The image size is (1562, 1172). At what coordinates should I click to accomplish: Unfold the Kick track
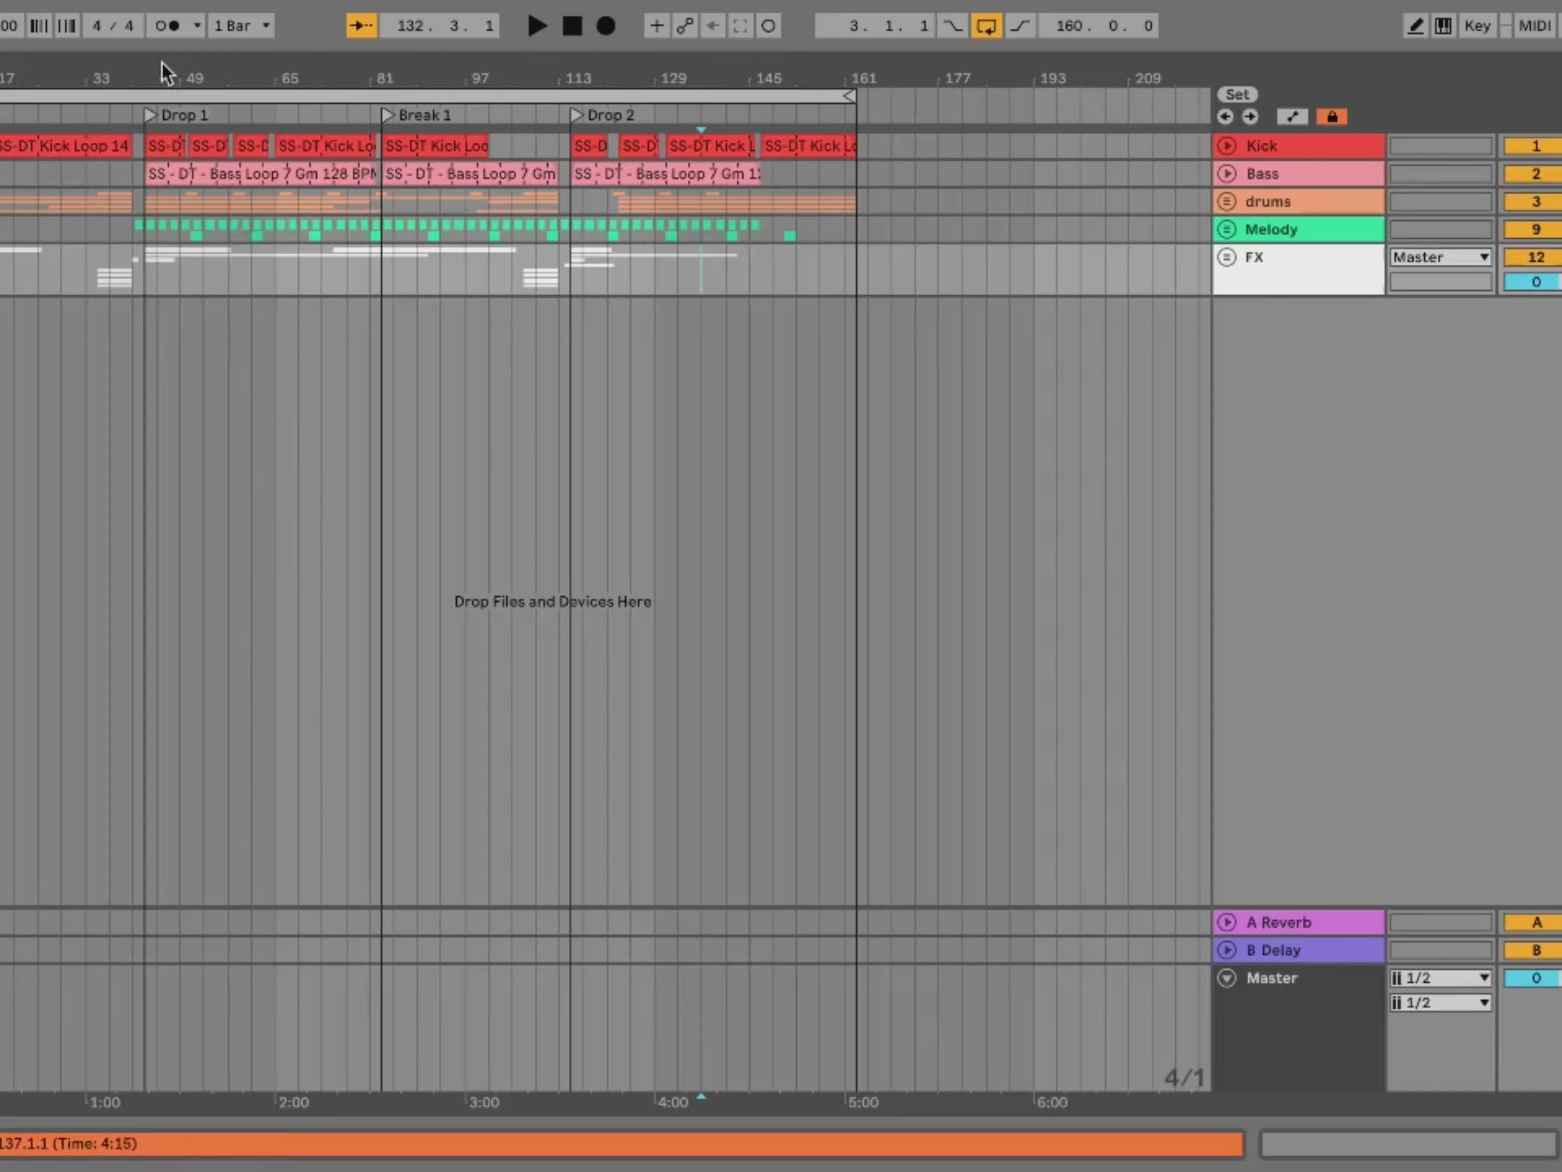coord(1227,145)
